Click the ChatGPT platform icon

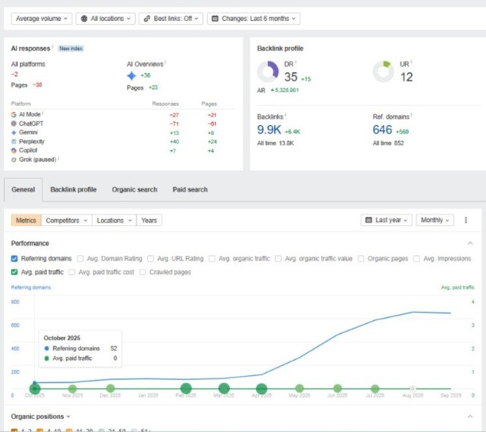14,124
